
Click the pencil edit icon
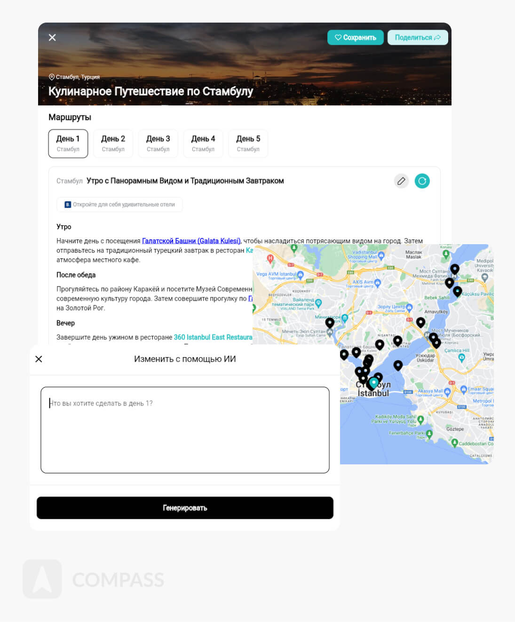(x=401, y=181)
